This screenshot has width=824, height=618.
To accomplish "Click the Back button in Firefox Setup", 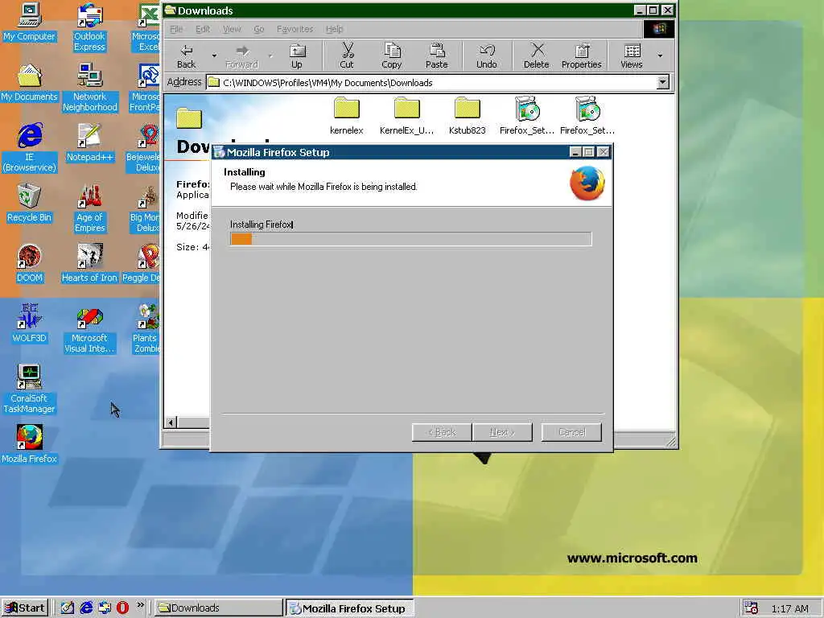I will 442,432.
